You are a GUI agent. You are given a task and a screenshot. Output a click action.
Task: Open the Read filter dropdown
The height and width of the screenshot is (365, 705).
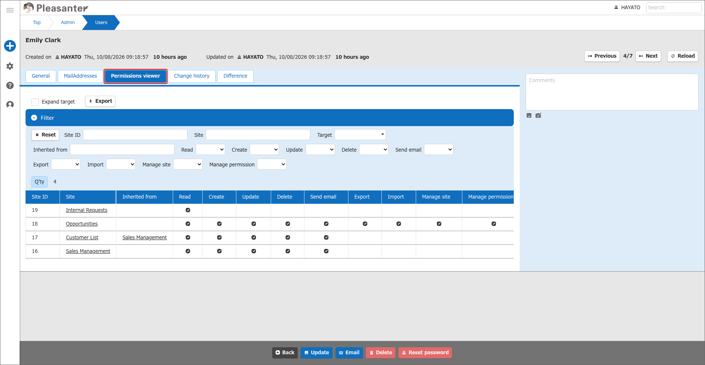click(x=210, y=149)
